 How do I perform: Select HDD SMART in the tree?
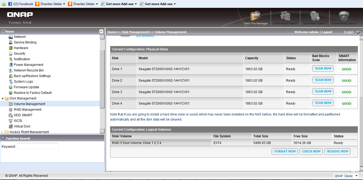23,115
